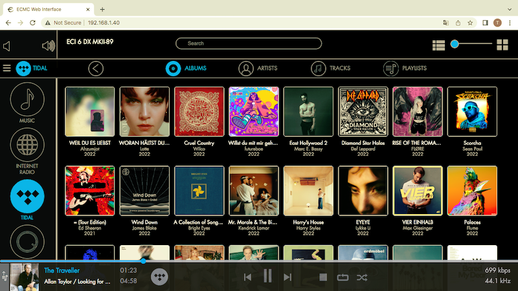
Task: Select the TIDAL source in the sidebar
Action: point(27,200)
